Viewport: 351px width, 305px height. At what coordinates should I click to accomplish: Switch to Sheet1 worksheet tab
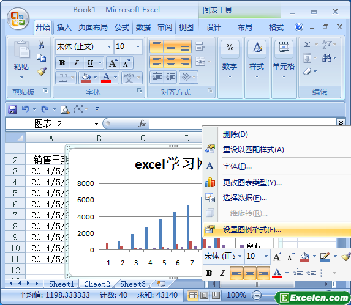tap(61, 284)
